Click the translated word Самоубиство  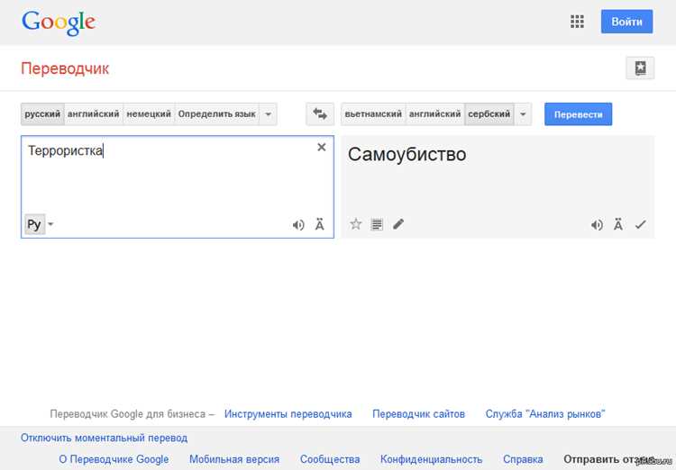[x=407, y=154]
